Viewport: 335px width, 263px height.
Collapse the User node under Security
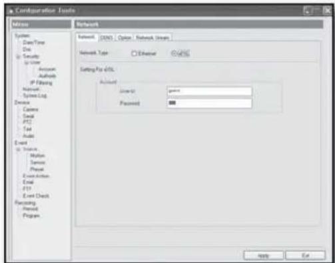26,63
